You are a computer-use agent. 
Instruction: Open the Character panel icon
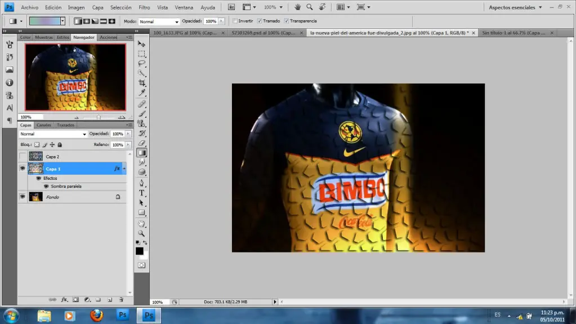click(10, 108)
